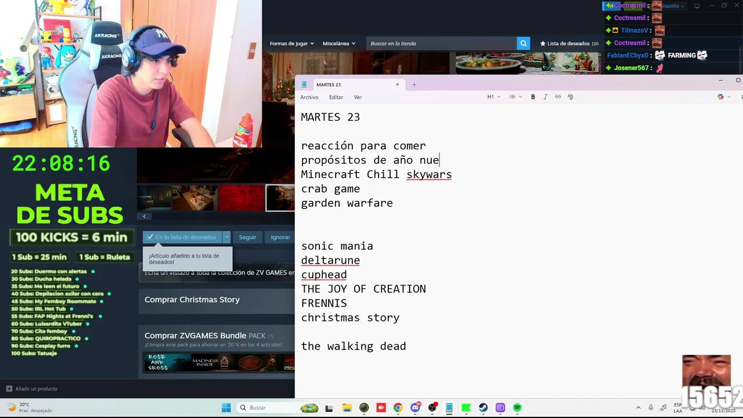Click the Buscar en la tienda field
The height and width of the screenshot is (418, 743).
pyautogui.click(x=441, y=44)
